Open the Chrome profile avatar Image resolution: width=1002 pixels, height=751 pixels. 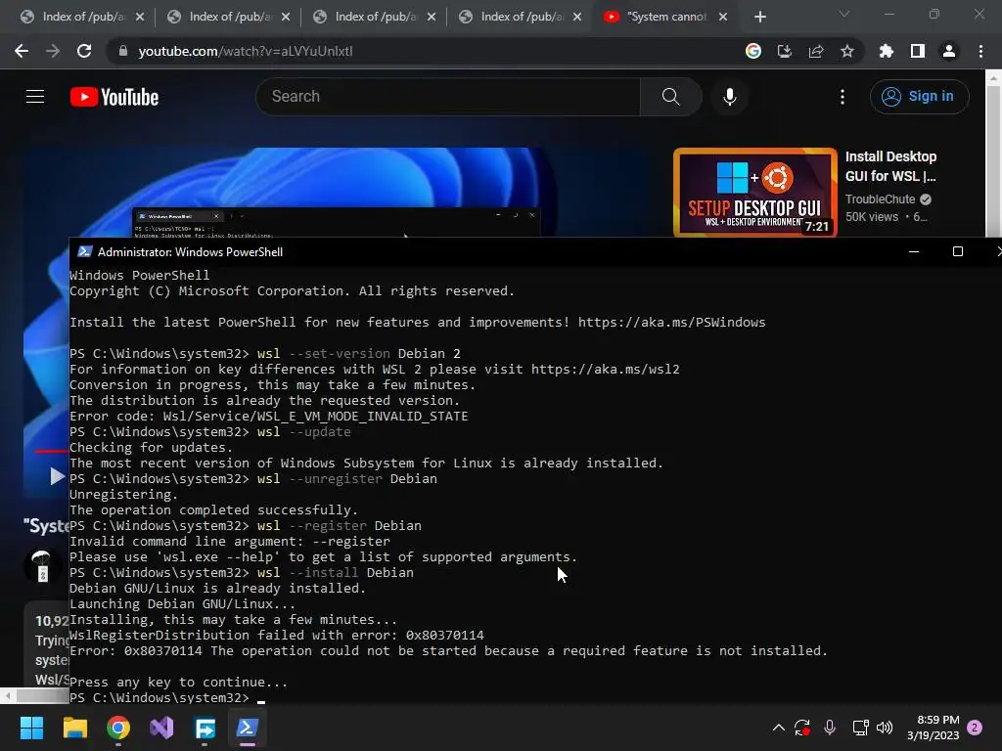point(949,51)
